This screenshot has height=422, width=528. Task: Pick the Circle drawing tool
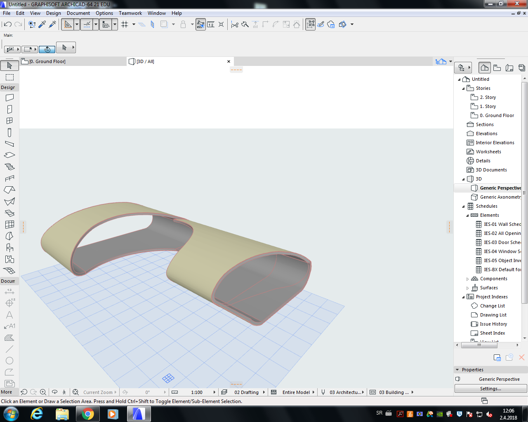pos(9,361)
